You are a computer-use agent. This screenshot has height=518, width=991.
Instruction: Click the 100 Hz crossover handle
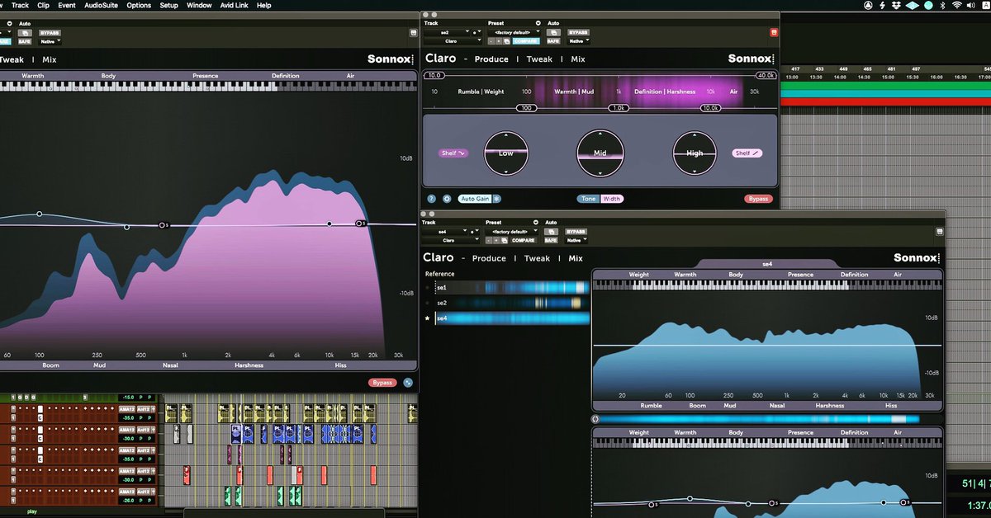pos(525,108)
